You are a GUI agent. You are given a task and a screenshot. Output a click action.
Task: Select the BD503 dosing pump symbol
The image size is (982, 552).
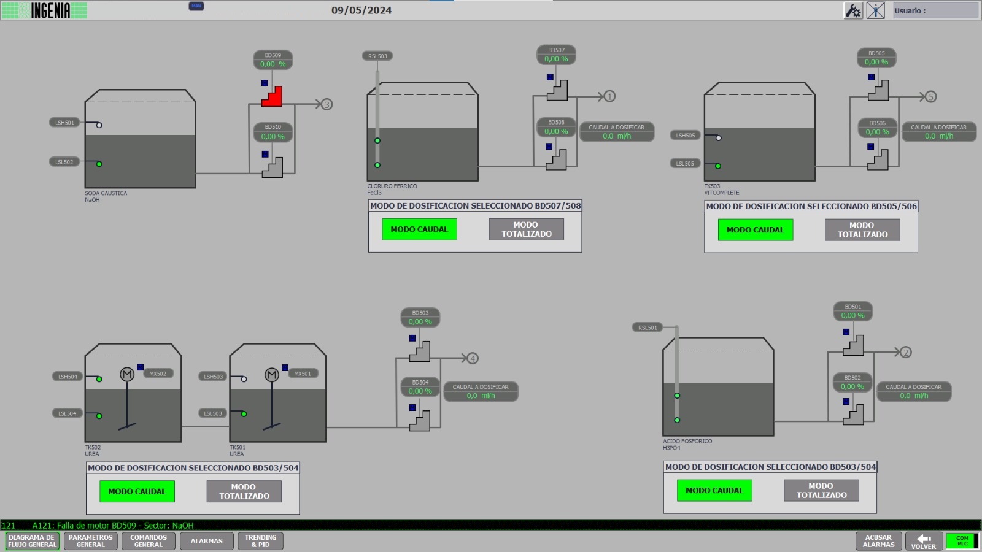tap(420, 351)
